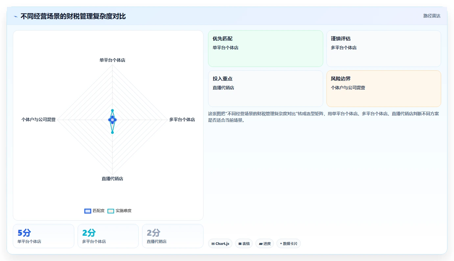The width and height of the screenshot is (454, 261).
Task: Click the 表格 tag
Action: (244, 244)
